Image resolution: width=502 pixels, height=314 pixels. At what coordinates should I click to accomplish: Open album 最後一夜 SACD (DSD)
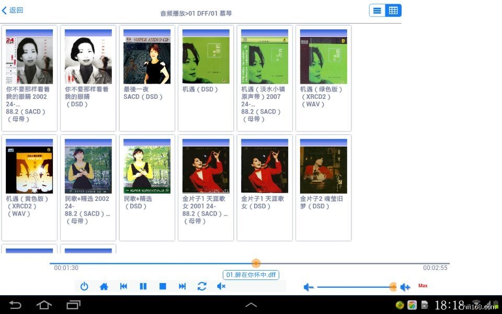click(x=147, y=63)
